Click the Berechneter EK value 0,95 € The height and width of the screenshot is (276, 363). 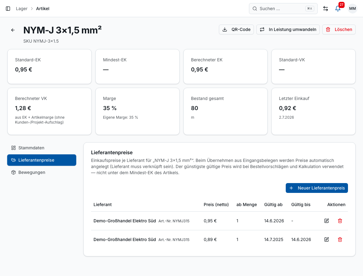[200, 70]
